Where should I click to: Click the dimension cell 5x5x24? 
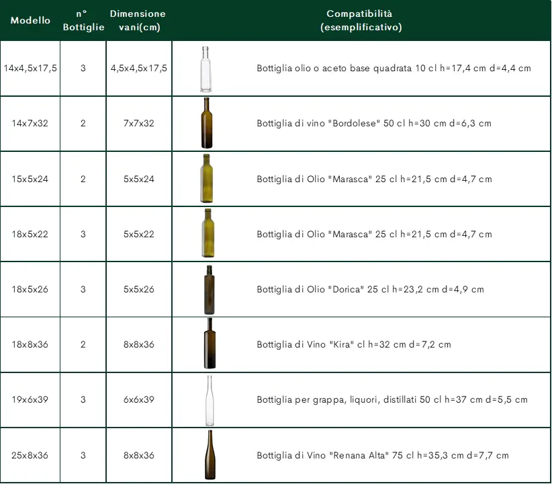click(139, 179)
